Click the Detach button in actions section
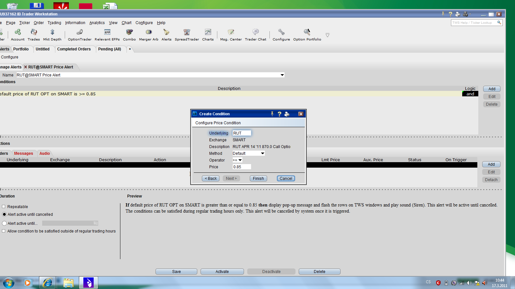Viewport: 515px width, 289px height. (x=491, y=180)
